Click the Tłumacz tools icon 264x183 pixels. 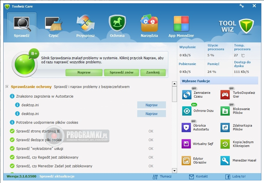pos(155,177)
